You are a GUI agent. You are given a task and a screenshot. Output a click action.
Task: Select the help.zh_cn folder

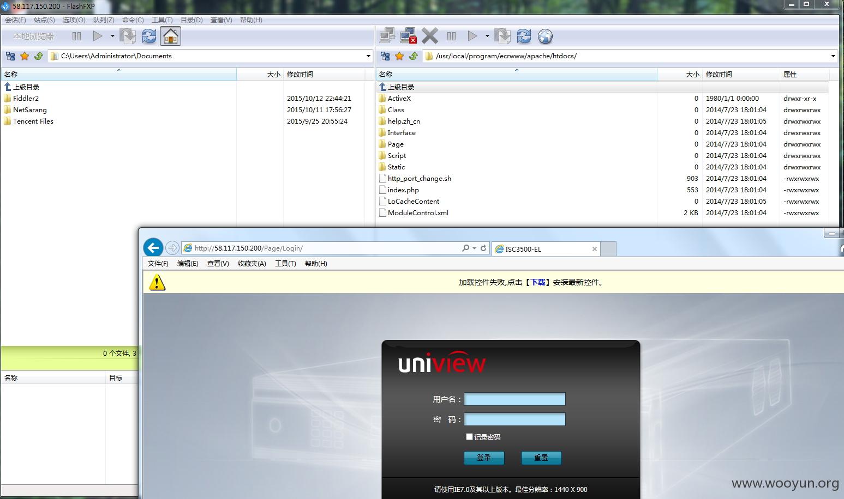404,121
